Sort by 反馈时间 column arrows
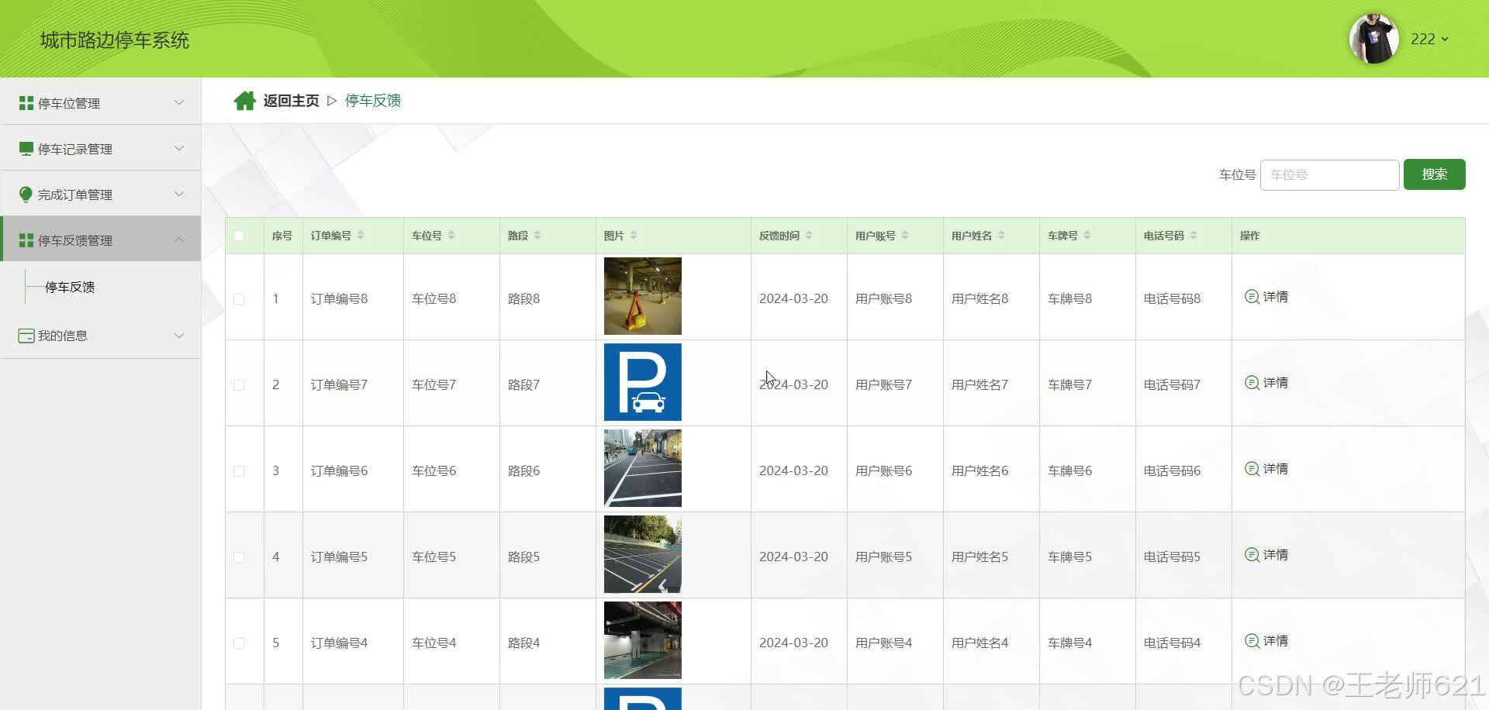This screenshot has height=710, width=1489. pyautogui.click(x=809, y=236)
